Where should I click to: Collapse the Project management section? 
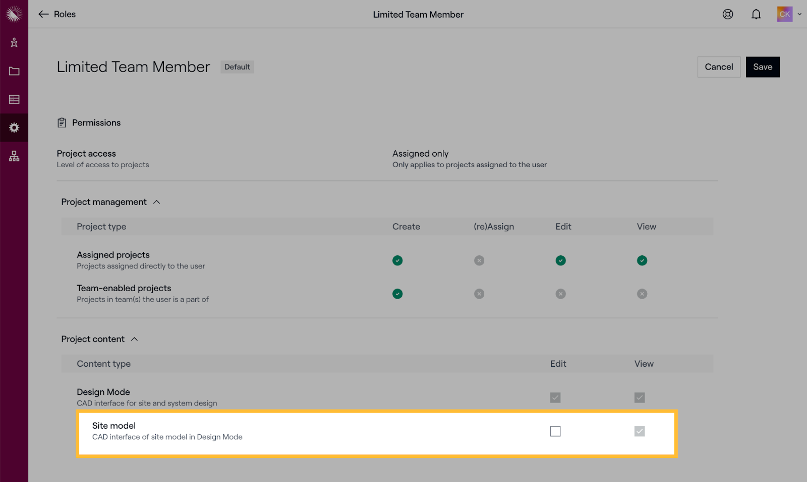(x=156, y=202)
